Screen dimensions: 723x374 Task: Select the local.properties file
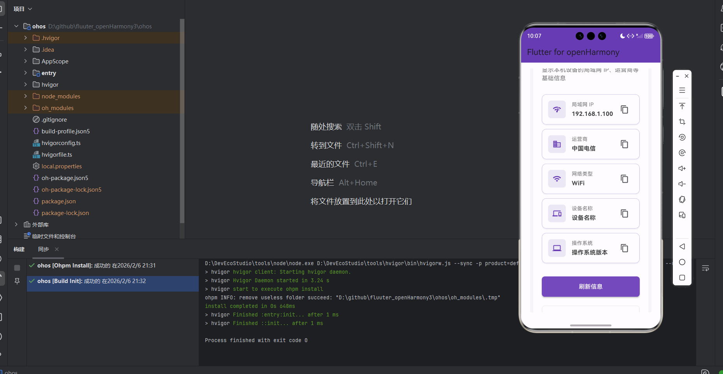click(x=61, y=166)
